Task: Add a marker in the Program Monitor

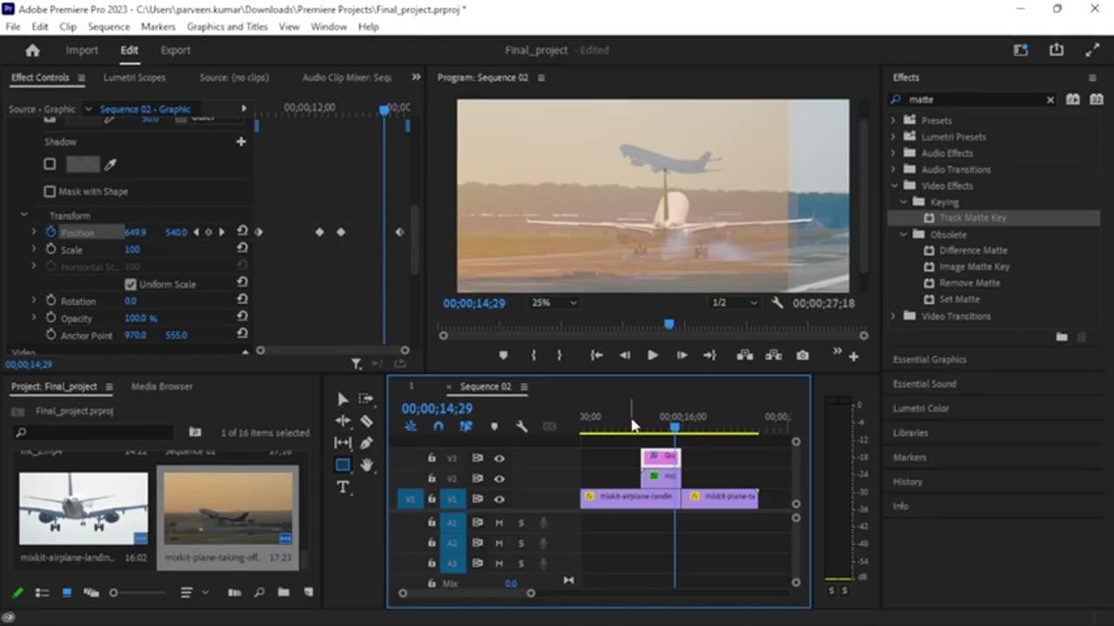Action: (x=503, y=355)
